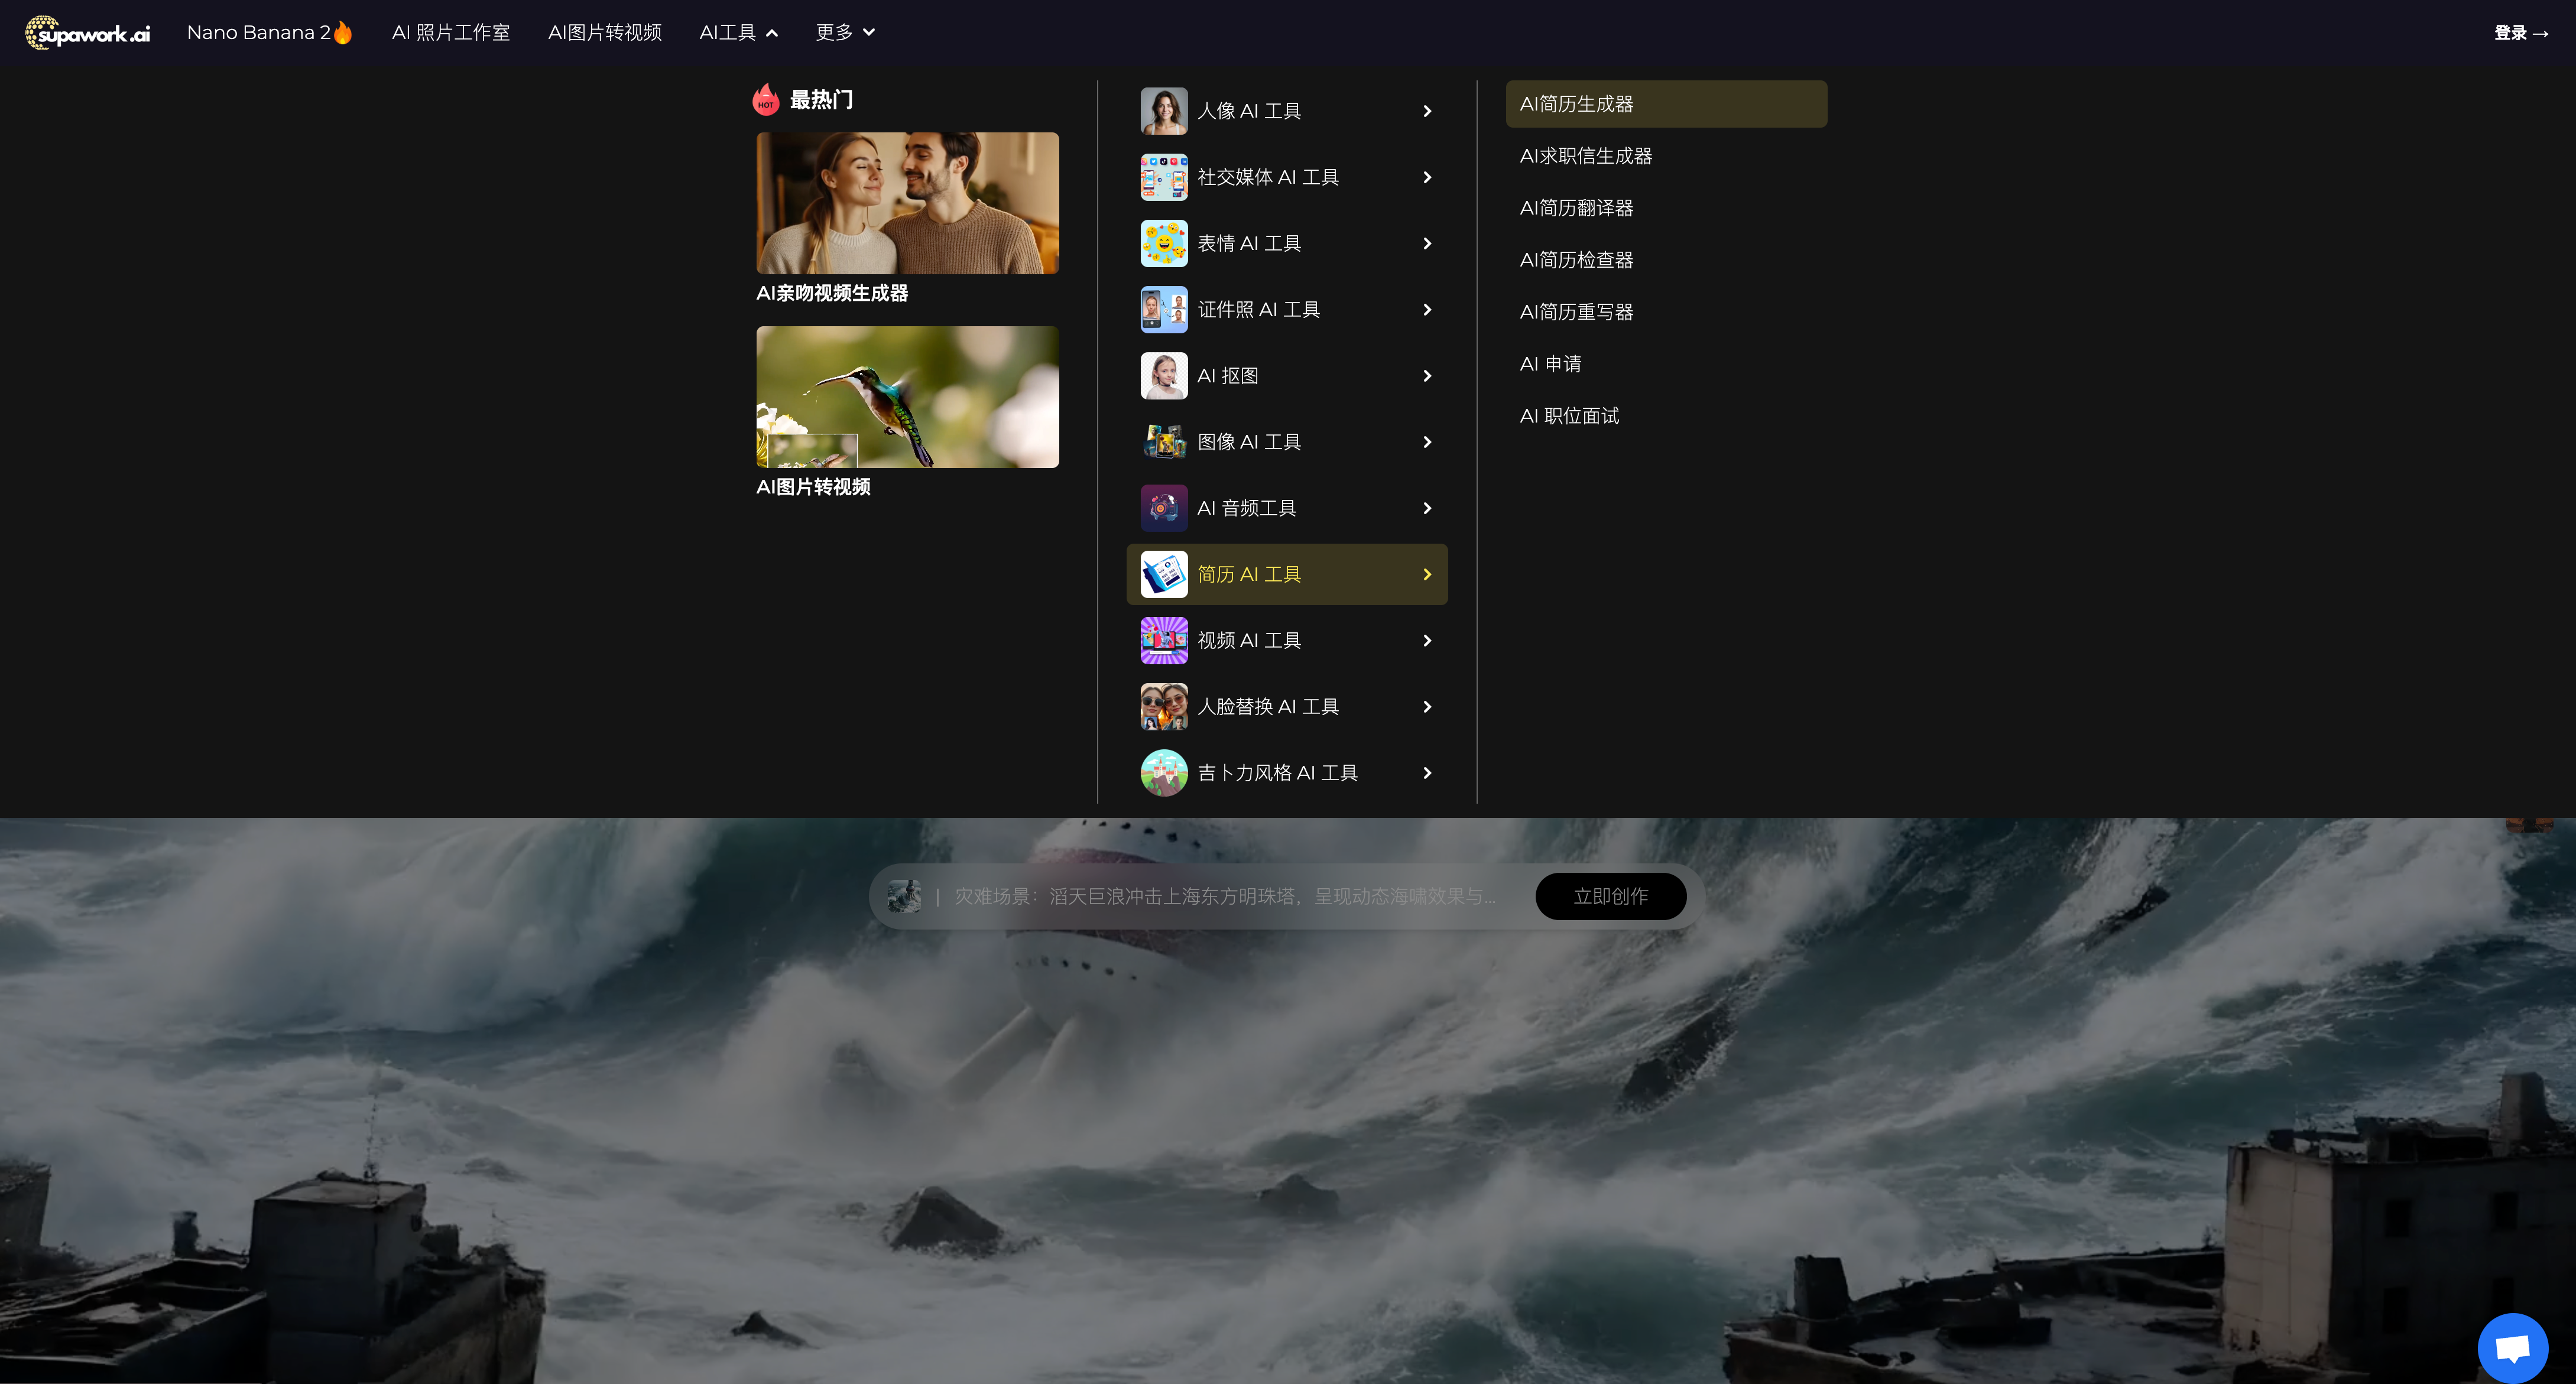Expand the 图像 AI 工具 submenu chevron
The height and width of the screenshot is (1384, 2576).
[1426, 442]
